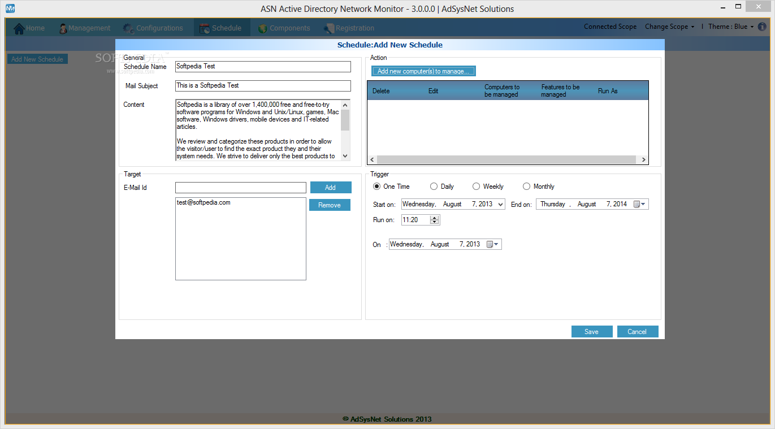Screen dimensions: 775x429
Task: Select the One Time trigger option
Action: pyautogui.click(x=377, y=187)
